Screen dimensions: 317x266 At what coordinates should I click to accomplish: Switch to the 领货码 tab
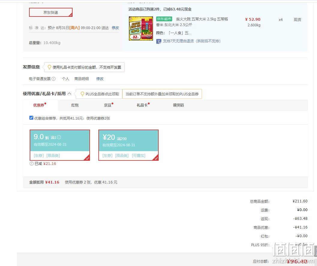coord(178,105)
